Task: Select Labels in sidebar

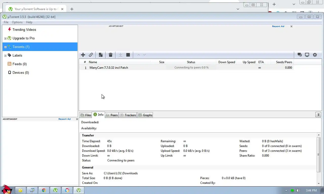Action: 17,55
